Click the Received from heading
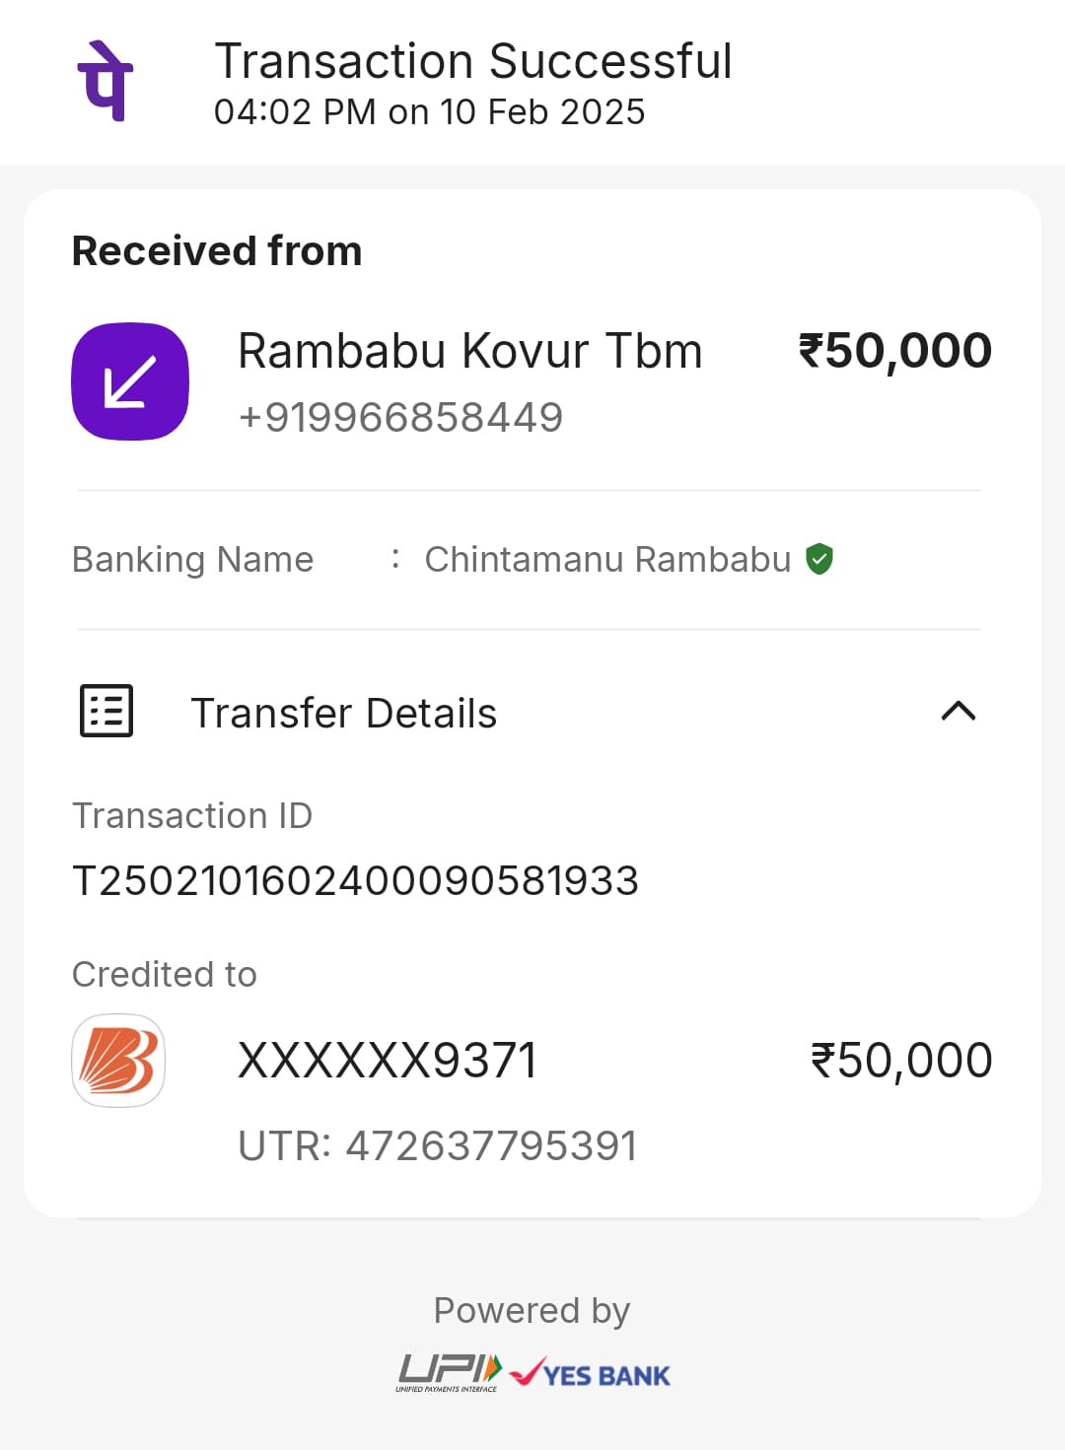The height and width of the screenshot is (1450, 1065). [217, 250]
